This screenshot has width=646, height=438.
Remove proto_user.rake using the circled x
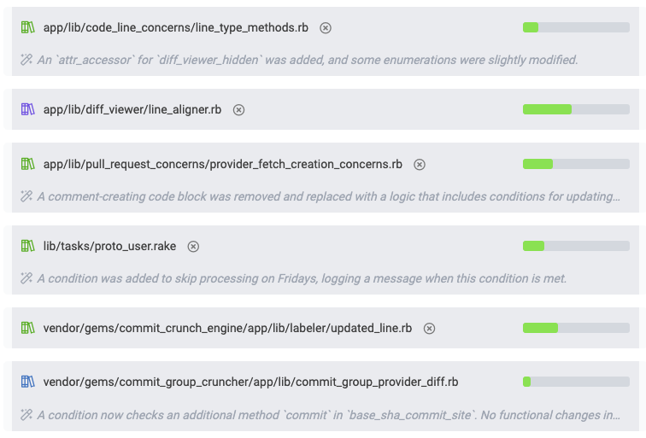[193, 246]
